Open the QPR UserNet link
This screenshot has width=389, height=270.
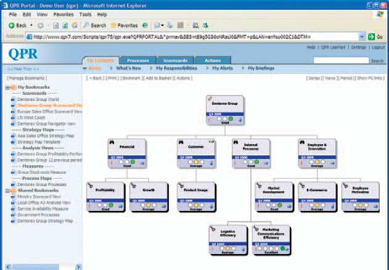point(333,47)
